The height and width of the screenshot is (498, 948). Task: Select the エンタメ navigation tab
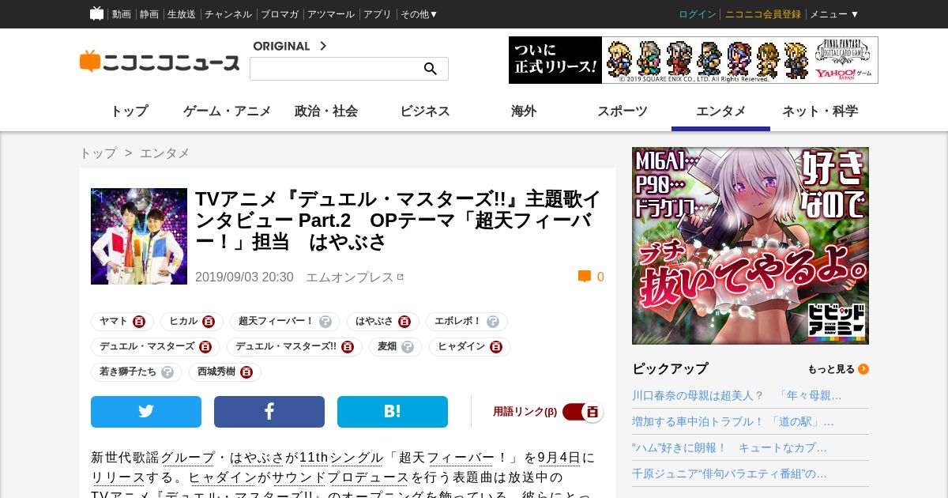click(721, 111)
